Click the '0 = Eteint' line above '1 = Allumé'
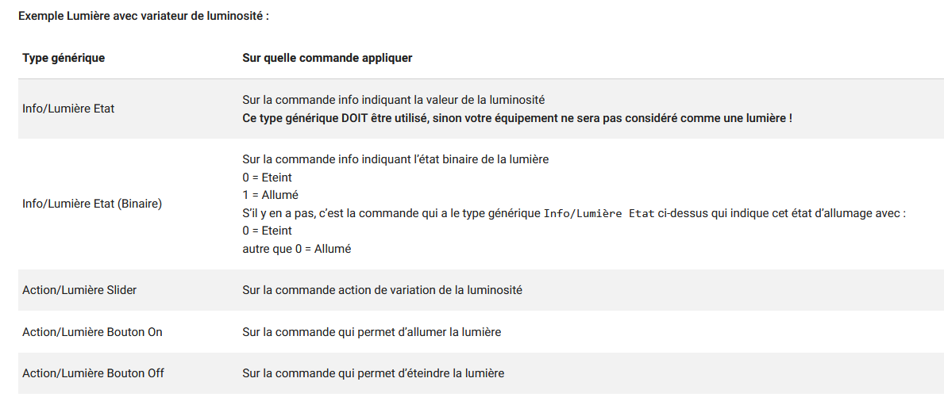 click(267, 178)
